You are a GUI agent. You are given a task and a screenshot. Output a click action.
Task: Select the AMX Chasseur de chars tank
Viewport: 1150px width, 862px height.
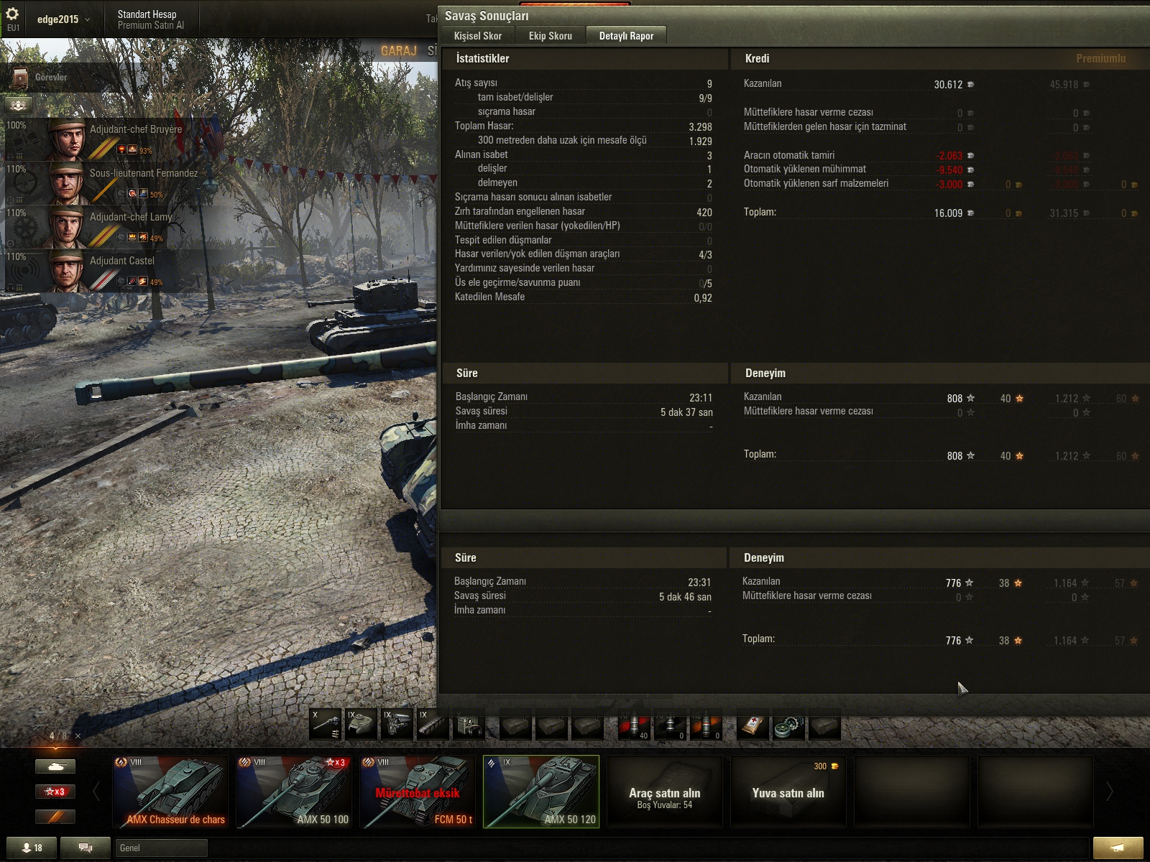point(170,792)
